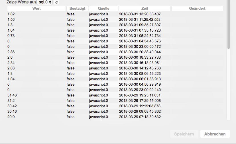236x144 pixels.
Task: Click timestamp 2018-03-30 04:56:29.919
Action: (140, 85)
